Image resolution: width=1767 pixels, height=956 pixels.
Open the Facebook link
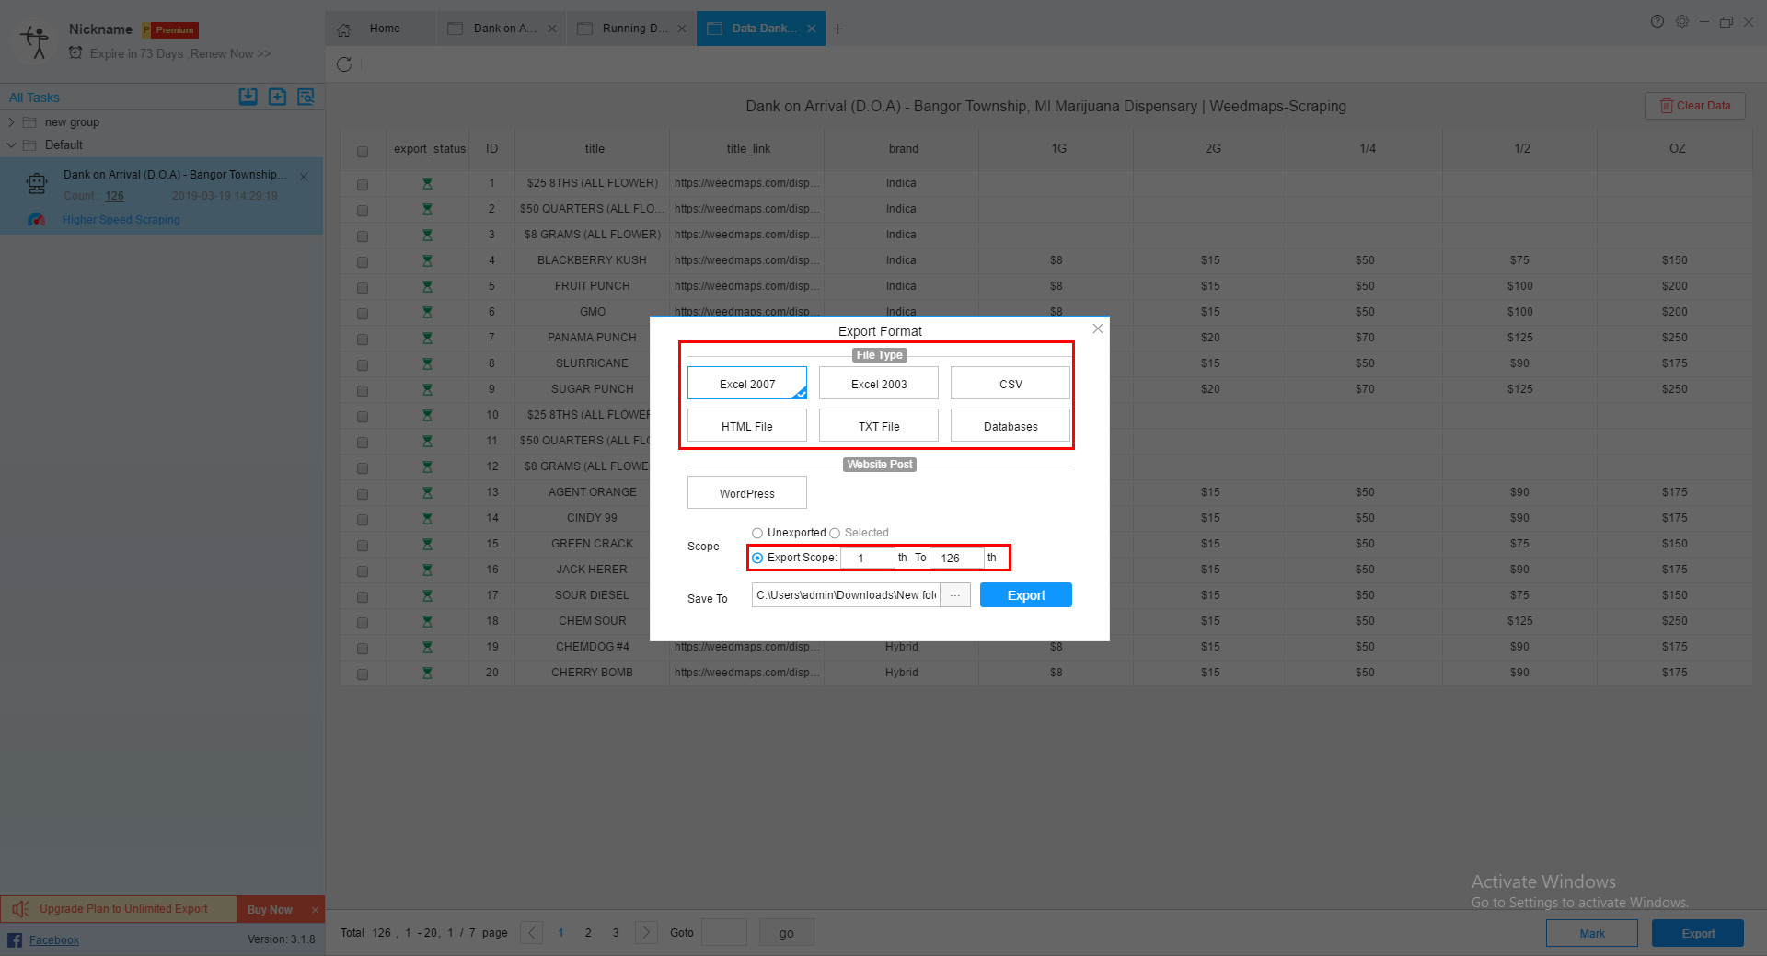[x=54, y=940]
